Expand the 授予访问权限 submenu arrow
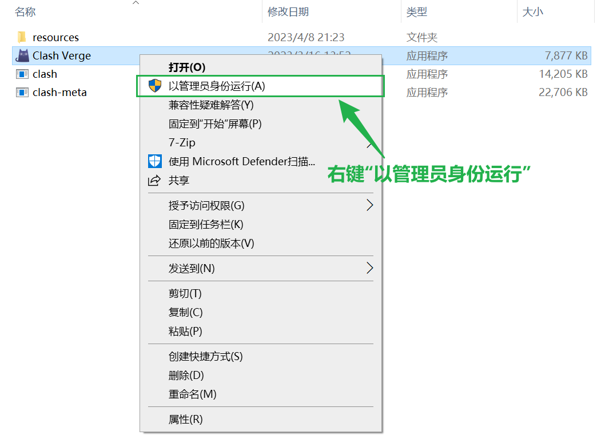This screenshot has height=443, width=609. 369,205
